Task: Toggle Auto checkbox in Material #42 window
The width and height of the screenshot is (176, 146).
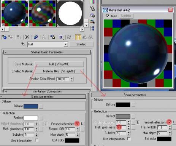Action: tap(108, 16)
